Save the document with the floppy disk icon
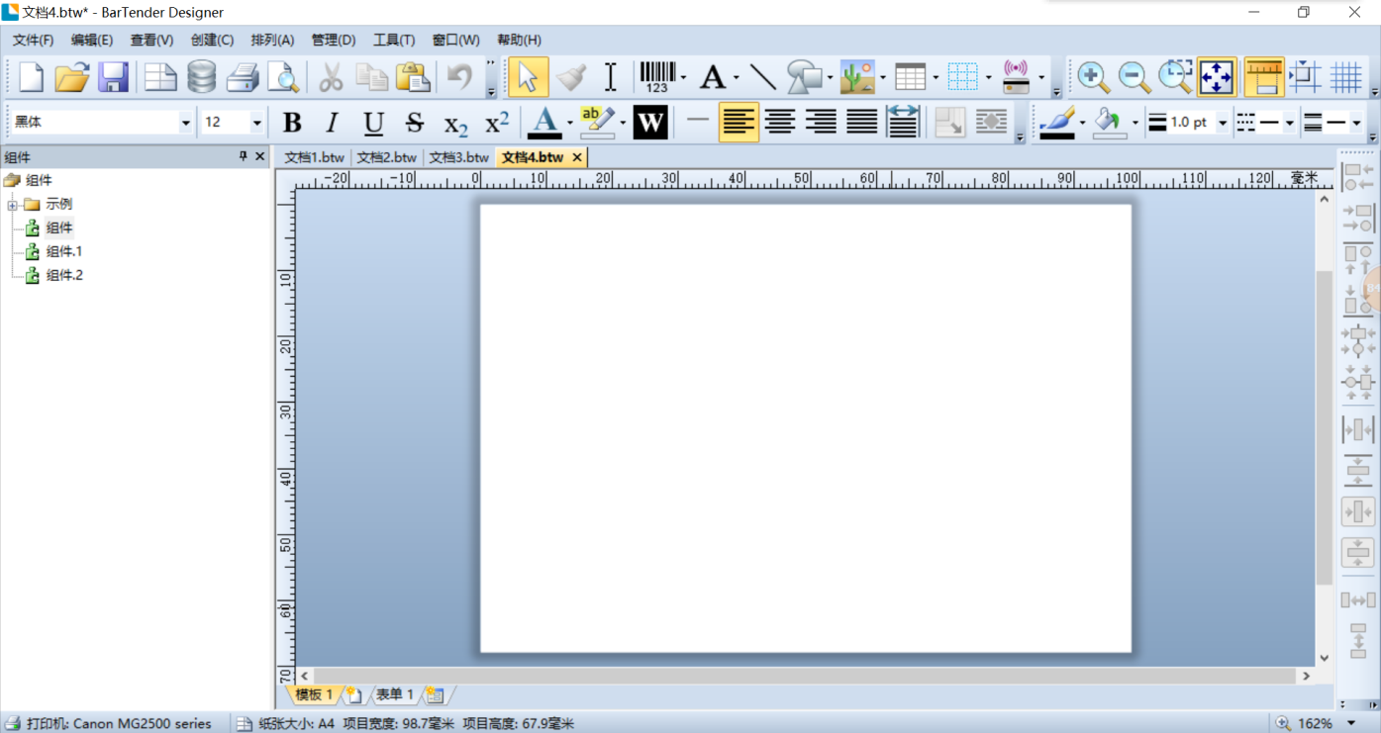Screen dimensions: 1381x733 (x=113, y=77)
